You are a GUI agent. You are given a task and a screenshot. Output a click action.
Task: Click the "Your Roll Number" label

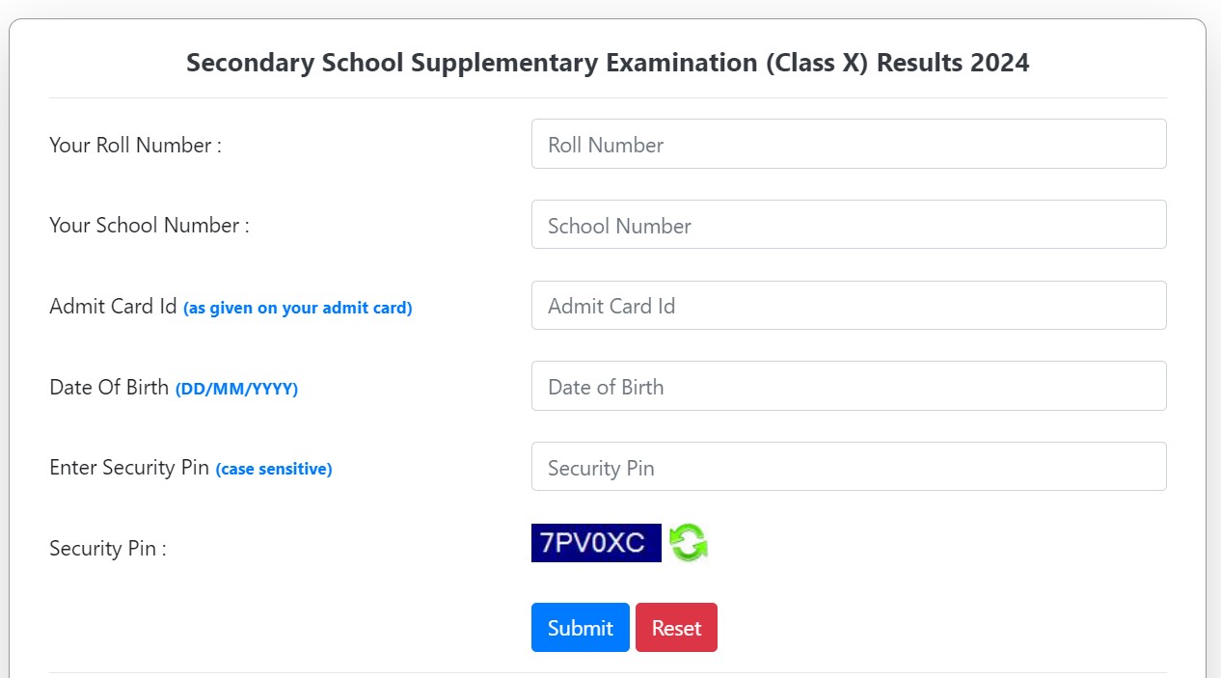(135, 146)
